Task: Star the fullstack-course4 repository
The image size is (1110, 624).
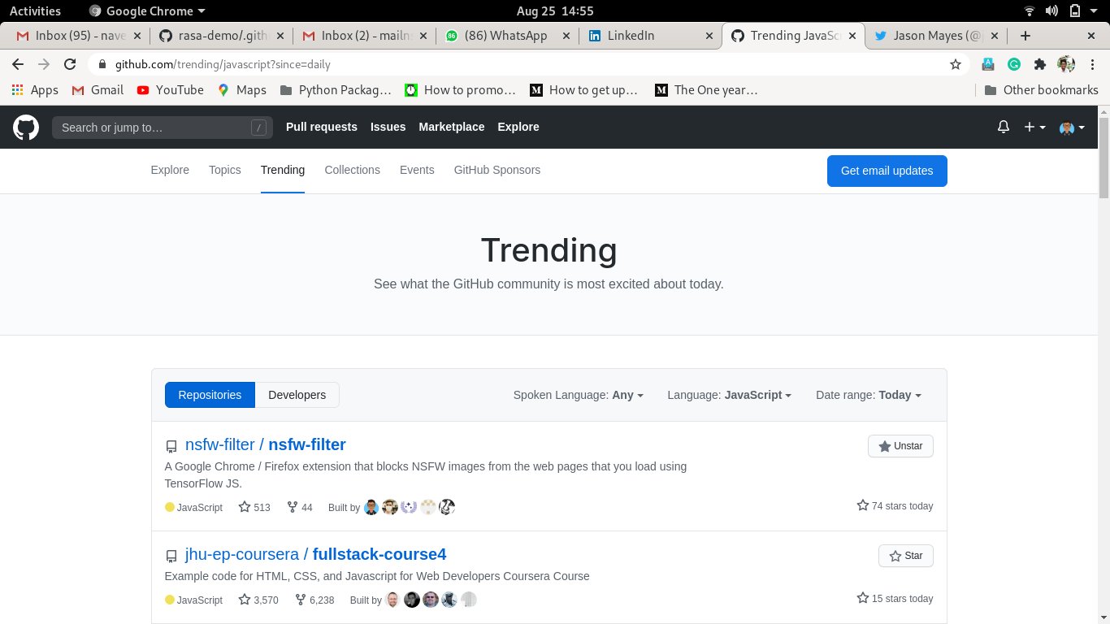Action: pos(905,556)
